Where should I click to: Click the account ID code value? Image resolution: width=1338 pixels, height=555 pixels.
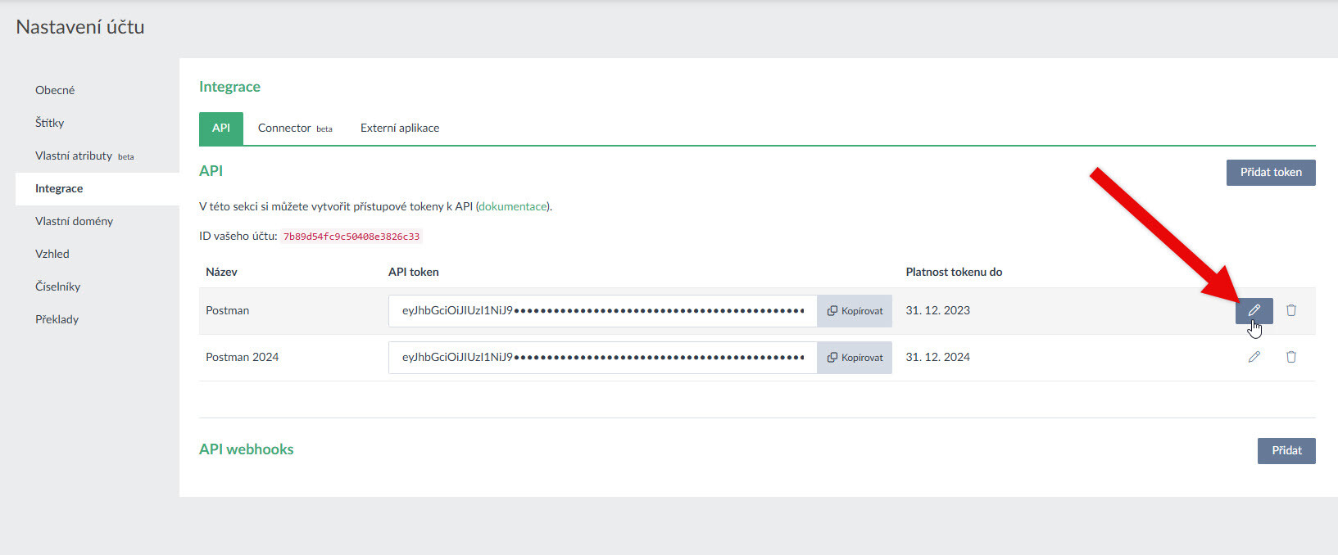coord(352,237)
